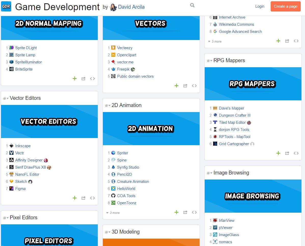Expand '3 more' items in top list
305x246 pixels.
point(215,42)
